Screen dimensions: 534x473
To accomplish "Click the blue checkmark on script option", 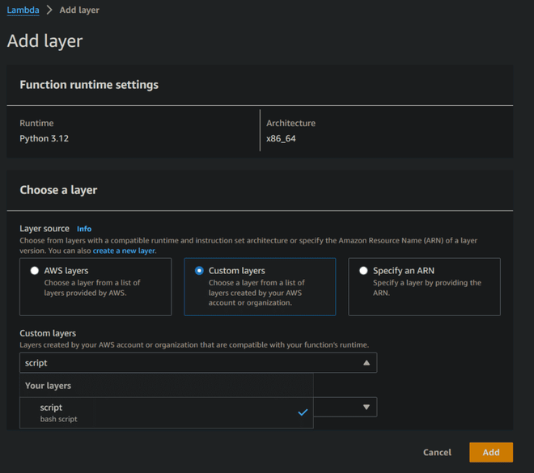I will [x=303, y=412].
